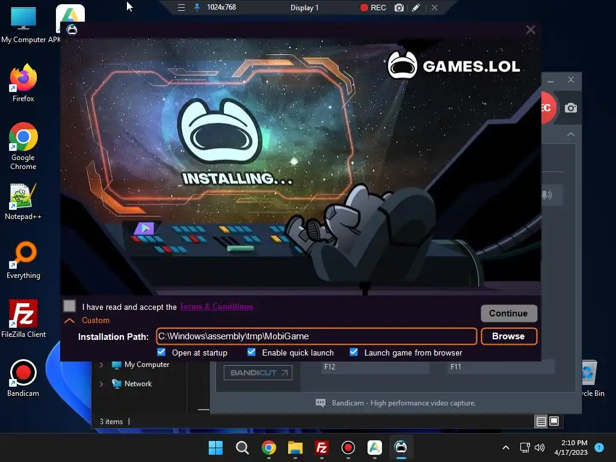Open the Terms & Conditions link

(x=216, y=306)
